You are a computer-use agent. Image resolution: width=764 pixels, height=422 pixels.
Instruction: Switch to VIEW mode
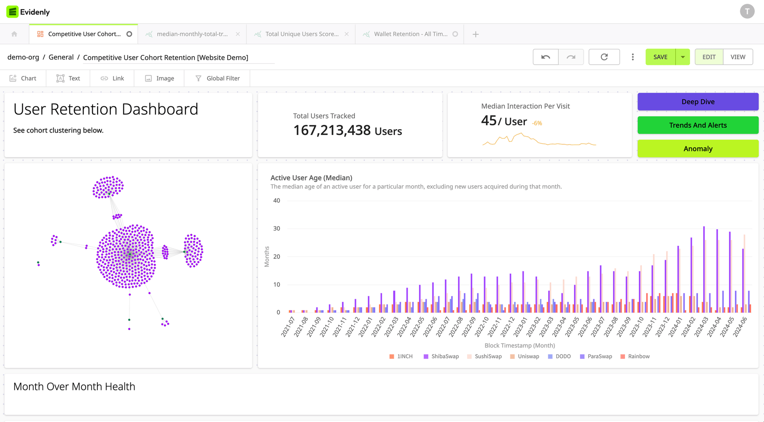point(738,57)
